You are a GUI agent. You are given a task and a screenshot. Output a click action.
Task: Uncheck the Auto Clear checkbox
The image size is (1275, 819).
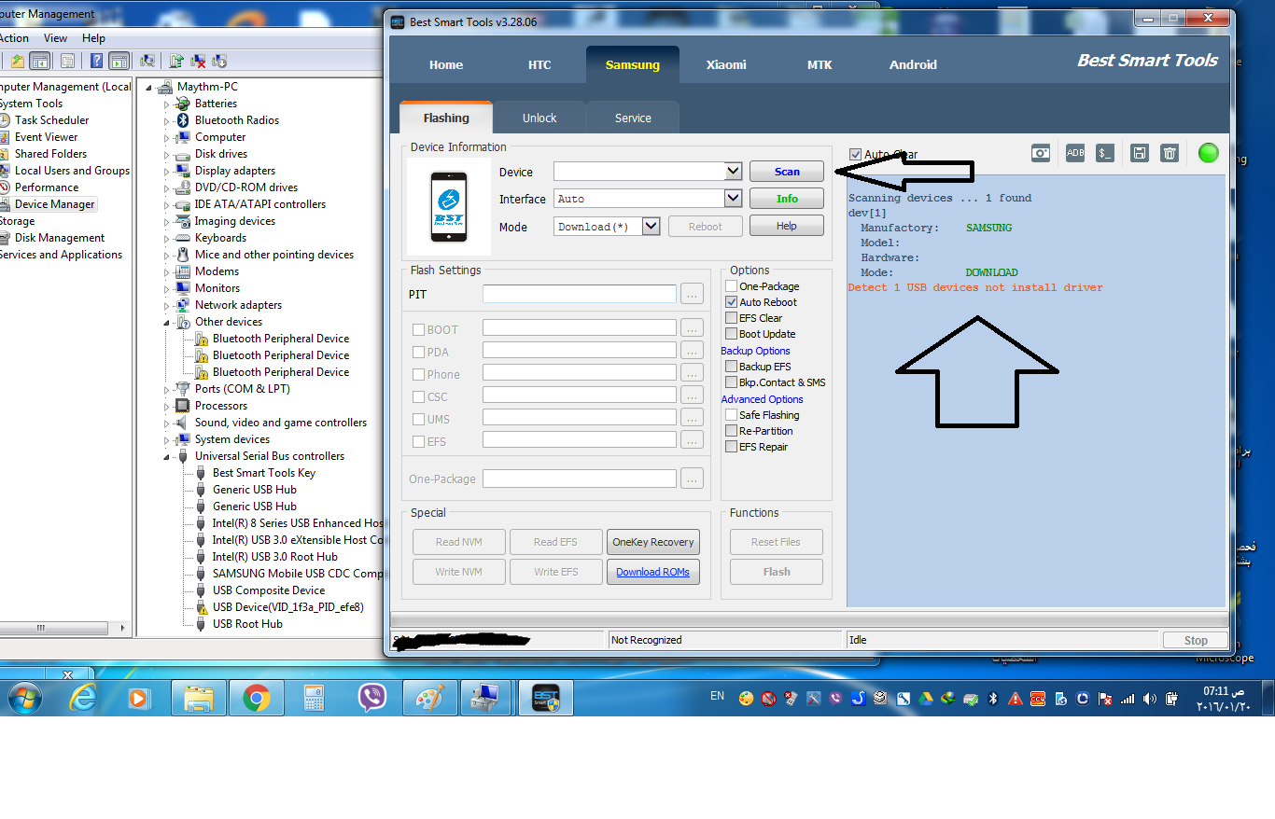pos(856,154)
